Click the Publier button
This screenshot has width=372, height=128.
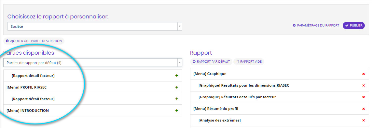pos(354,26)
